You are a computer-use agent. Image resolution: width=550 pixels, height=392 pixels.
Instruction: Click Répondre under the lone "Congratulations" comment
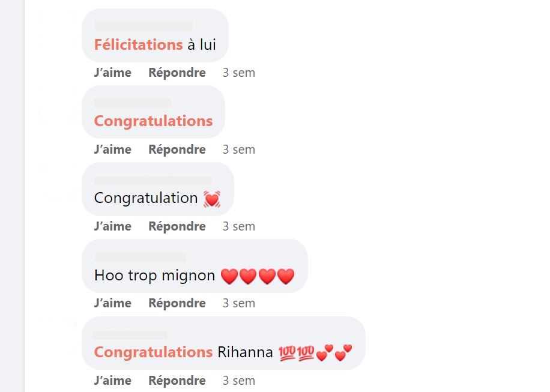[x=177, y=149]
